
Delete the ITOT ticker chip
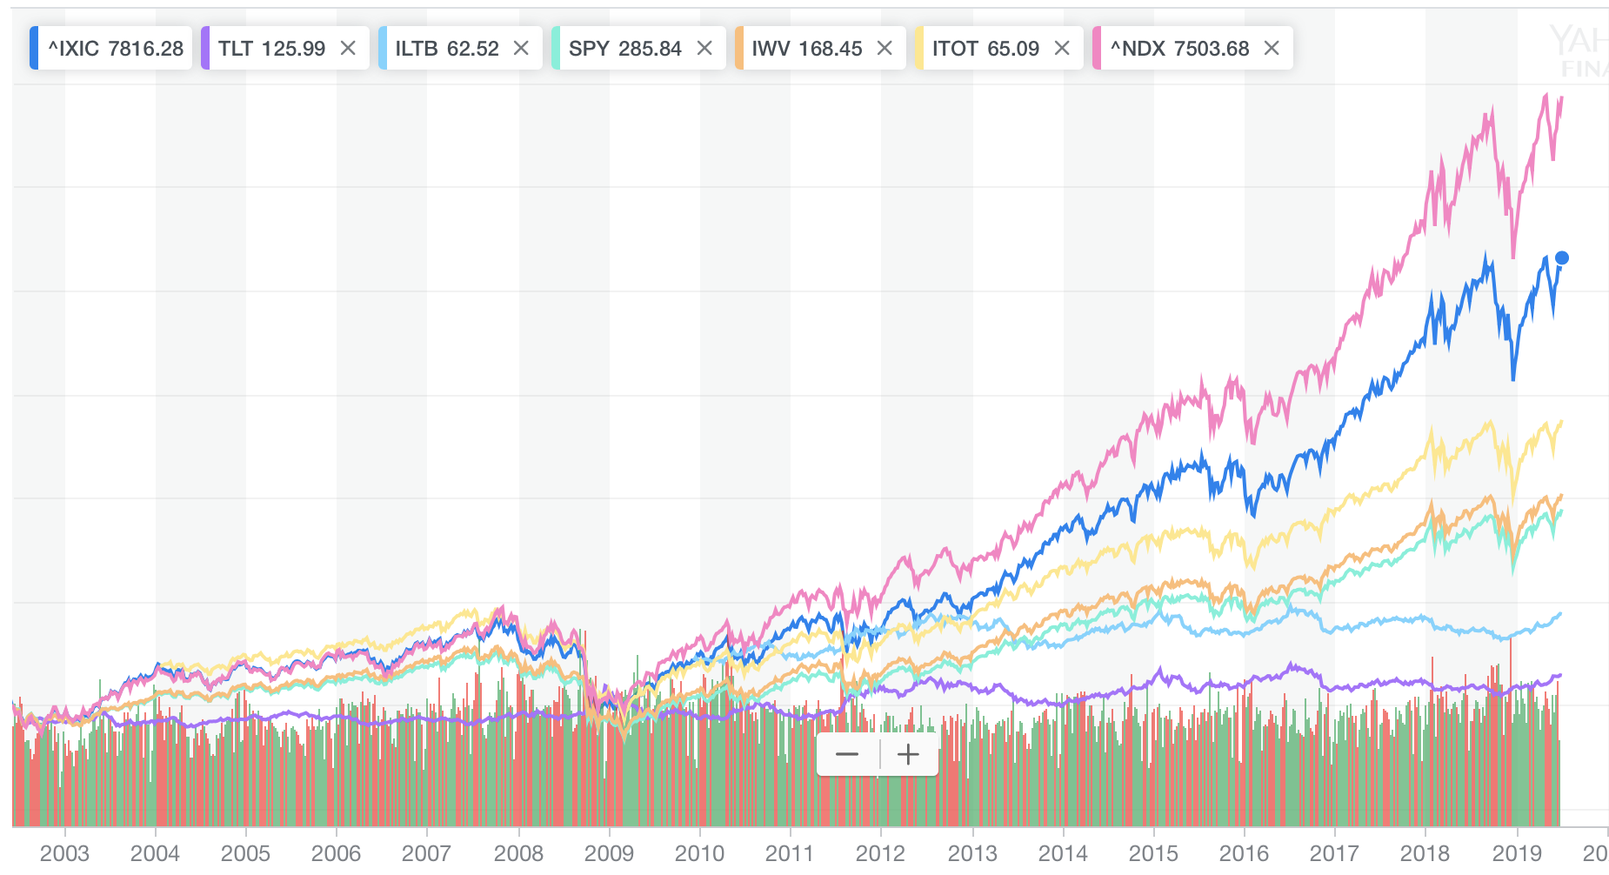[1062, 49]
